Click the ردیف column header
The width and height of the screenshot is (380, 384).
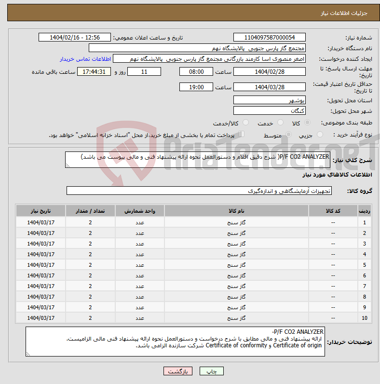(x=365, y=211)
